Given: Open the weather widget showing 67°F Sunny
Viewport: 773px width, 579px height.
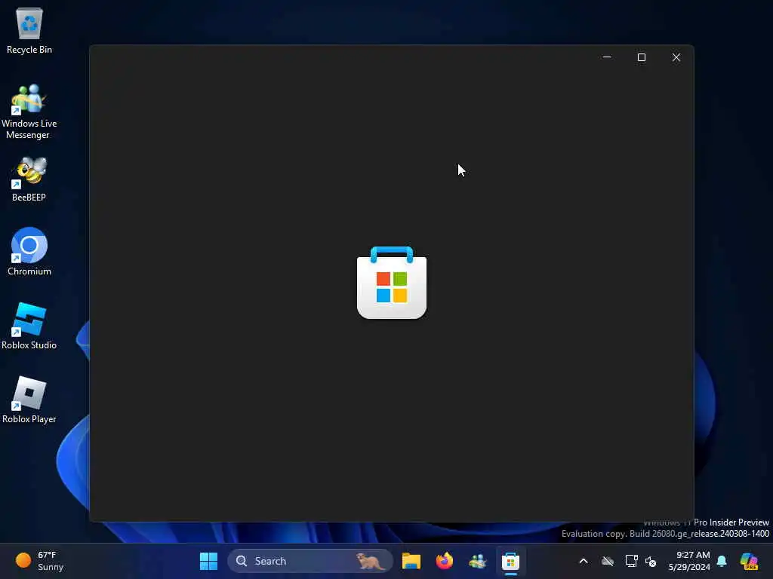Looking at the screenshot, I should tap(41, 561).
